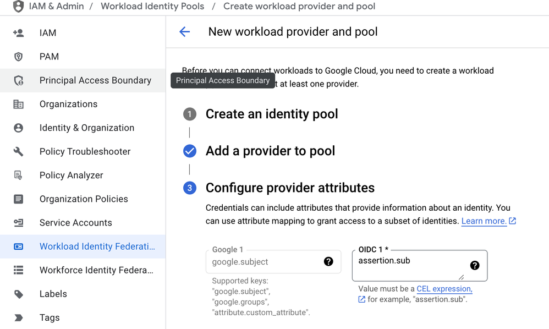Click the external link icon beside Learn more
Viewport: 549px width, 329px height.
(x=512, y=221)
